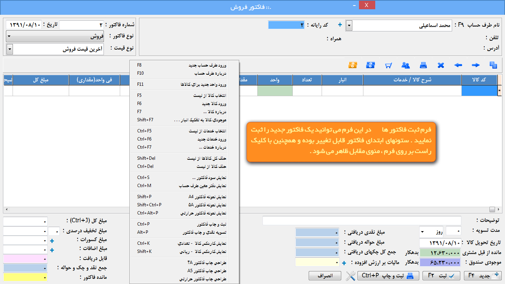505x284 pixels.
Task: Click the plus icon beside کد رایانه
Action: (340, 25)
